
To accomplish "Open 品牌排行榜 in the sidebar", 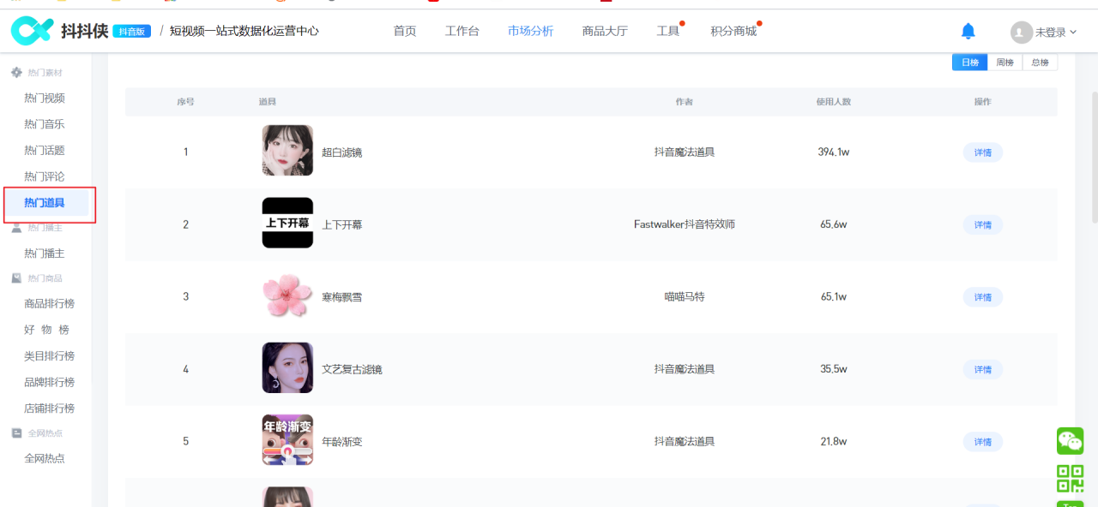I will pyautogui.click(x=49, y=382).
